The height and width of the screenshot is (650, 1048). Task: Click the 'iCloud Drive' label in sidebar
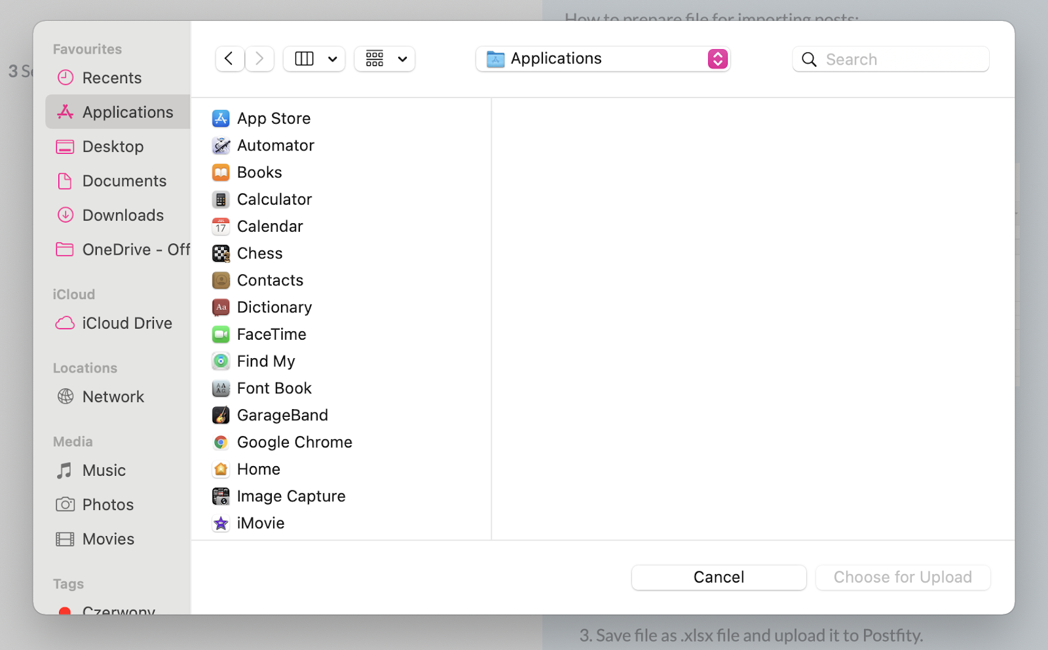click(127, 323)
